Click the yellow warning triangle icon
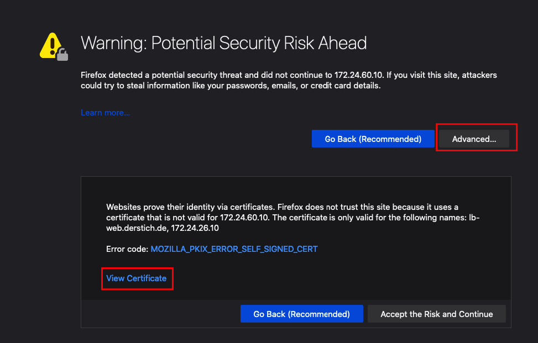The height and width of the screenshot is (343, 538). tap(51, 46)
